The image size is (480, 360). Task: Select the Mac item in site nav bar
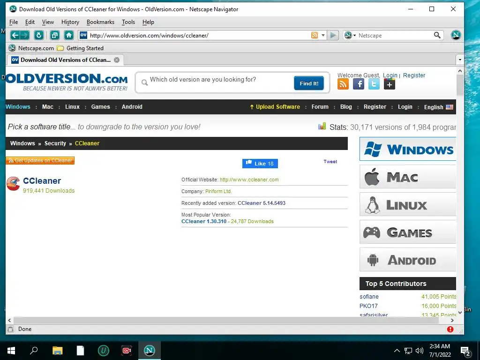(48, 107)
